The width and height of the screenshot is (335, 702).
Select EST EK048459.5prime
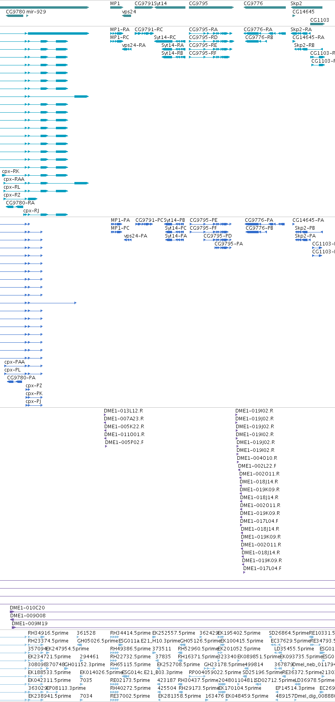pyautogui.click(x=247, y=696)
